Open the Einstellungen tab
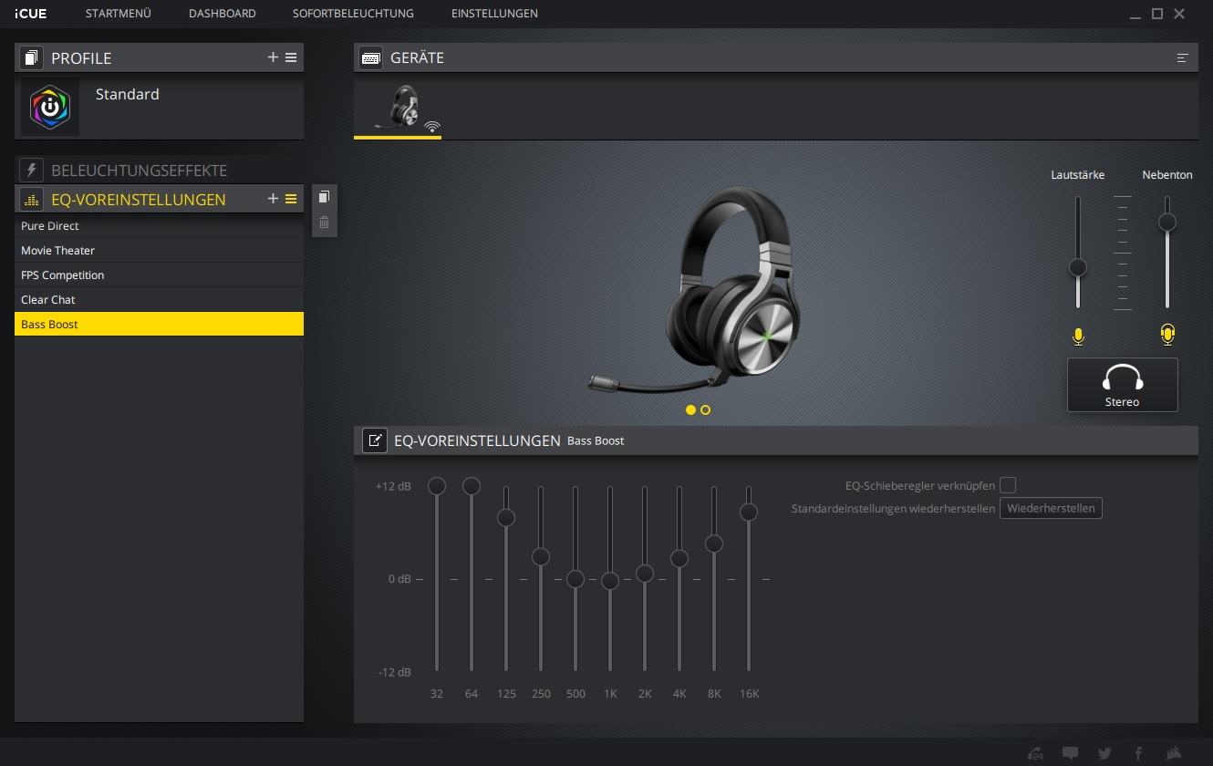The height and width of the screenshot is (766, 1213). coord(494,14)
